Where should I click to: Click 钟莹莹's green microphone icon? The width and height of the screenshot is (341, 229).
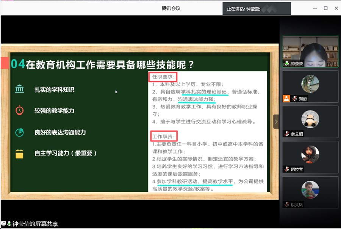[287, 64]
